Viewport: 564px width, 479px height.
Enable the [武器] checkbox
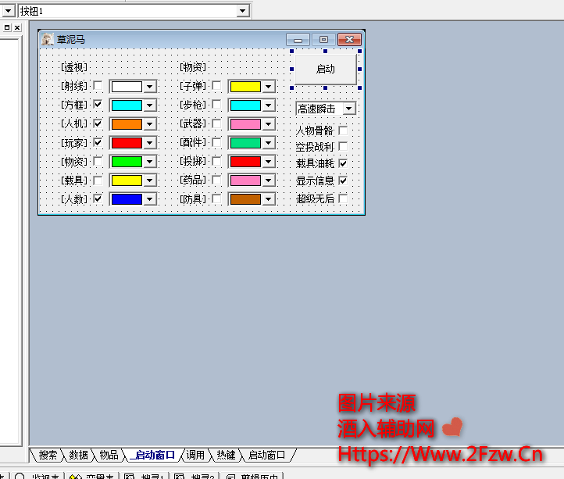coord(216,123)
